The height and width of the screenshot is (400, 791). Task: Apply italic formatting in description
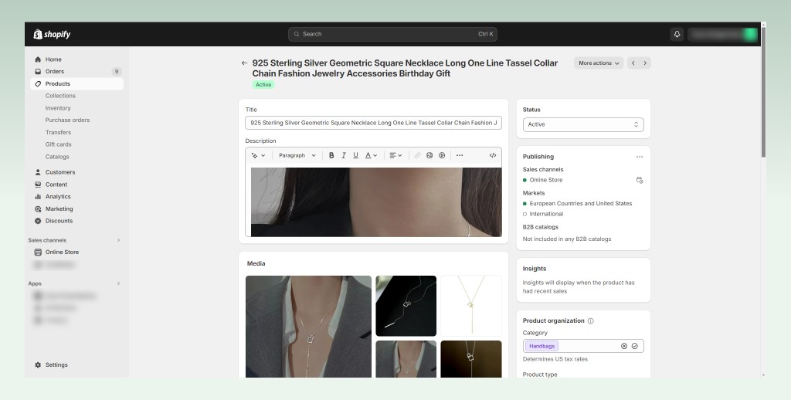[x=344, y=155]
